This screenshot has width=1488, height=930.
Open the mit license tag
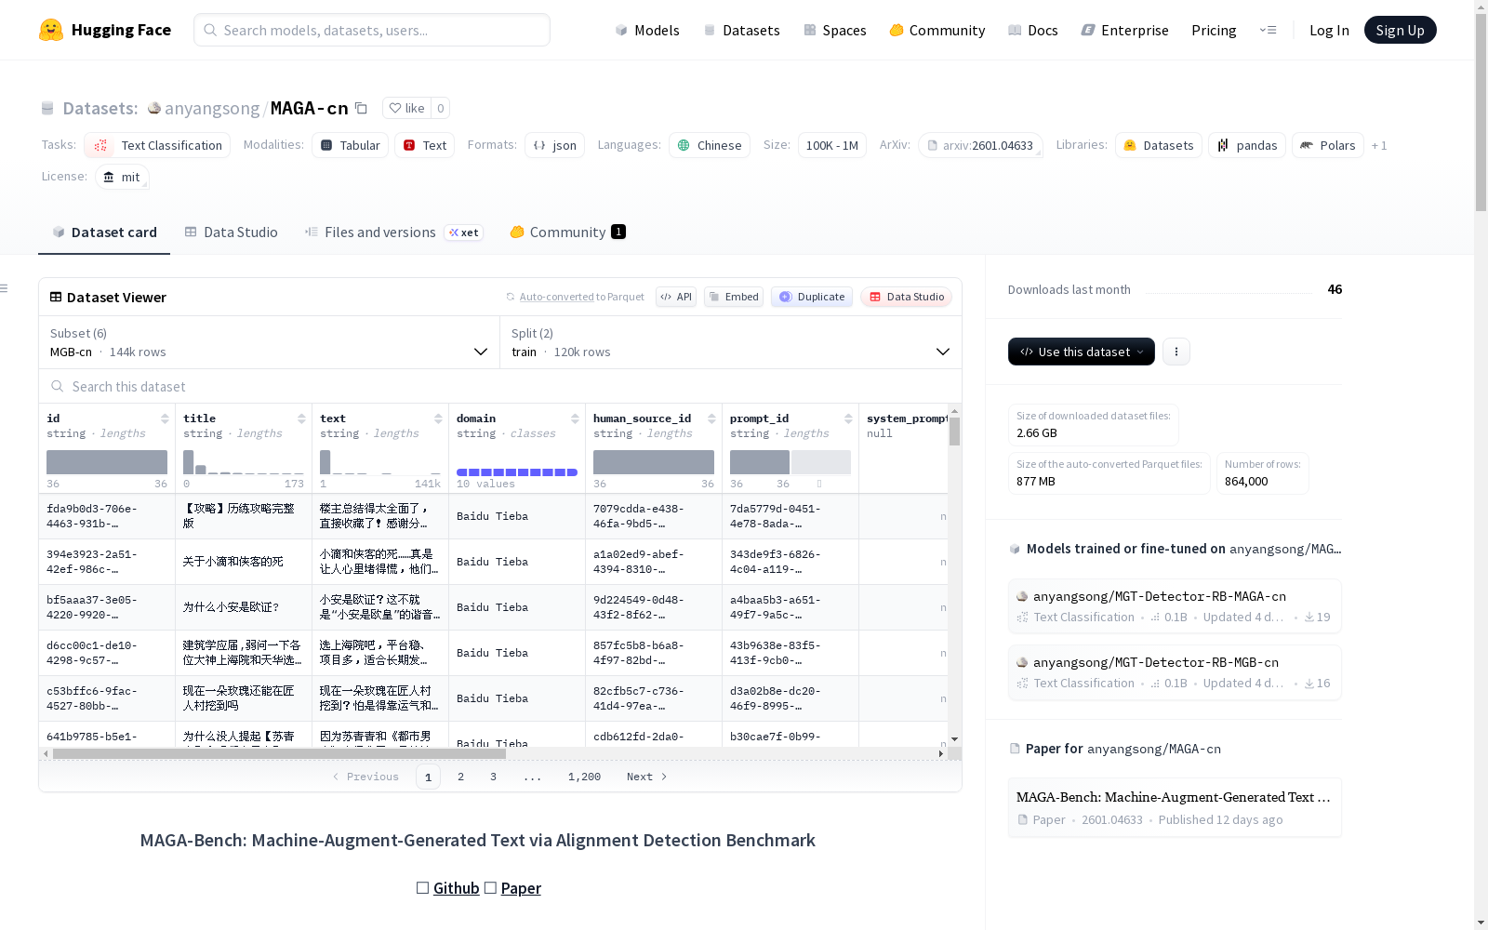[x=122, y=177]
